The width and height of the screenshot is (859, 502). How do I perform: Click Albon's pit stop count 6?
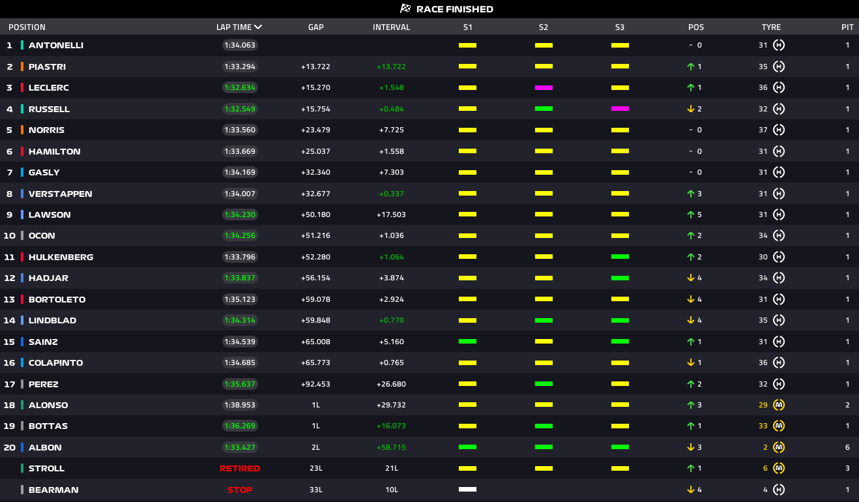[x=847, y=447]
